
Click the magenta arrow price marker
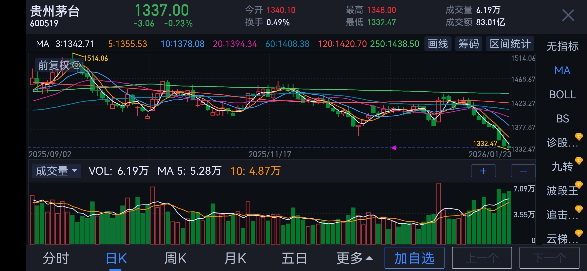tap(394, 148)
